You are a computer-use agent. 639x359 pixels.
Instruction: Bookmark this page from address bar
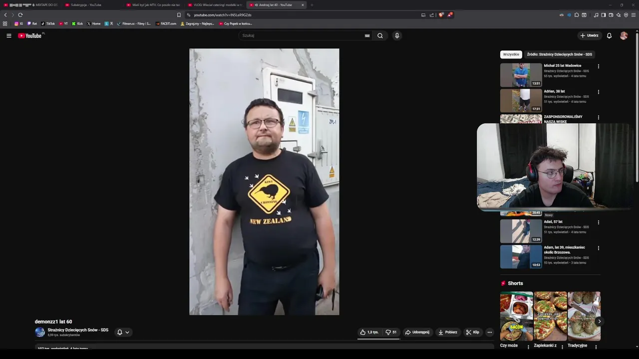point(179,15)
